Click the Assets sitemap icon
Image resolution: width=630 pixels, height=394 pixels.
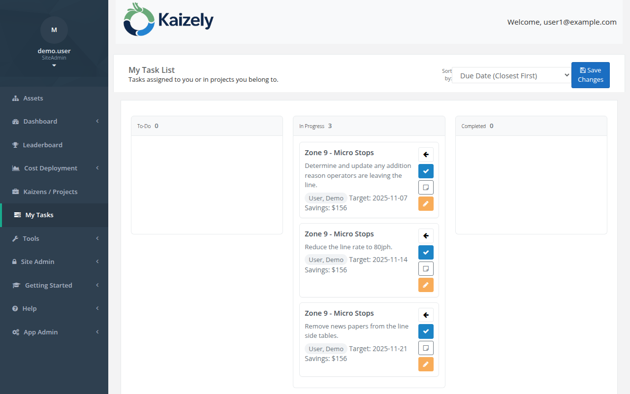[x=16, y=98]
